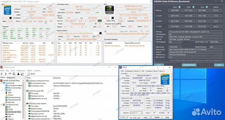Viewport: 225px width, 120px height.
Task: Collapse the Компьютер tree node
Action: pos(2,83)
